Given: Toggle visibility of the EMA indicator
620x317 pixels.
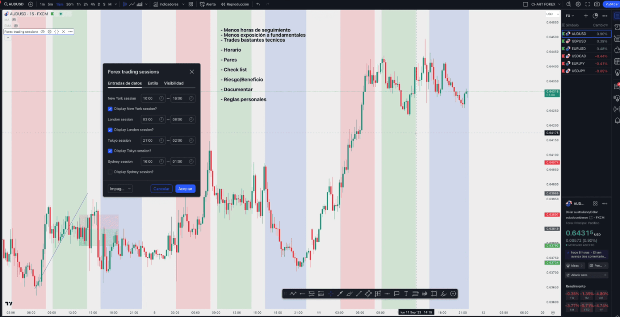Looking at the screenshot, I should (15, 26).
